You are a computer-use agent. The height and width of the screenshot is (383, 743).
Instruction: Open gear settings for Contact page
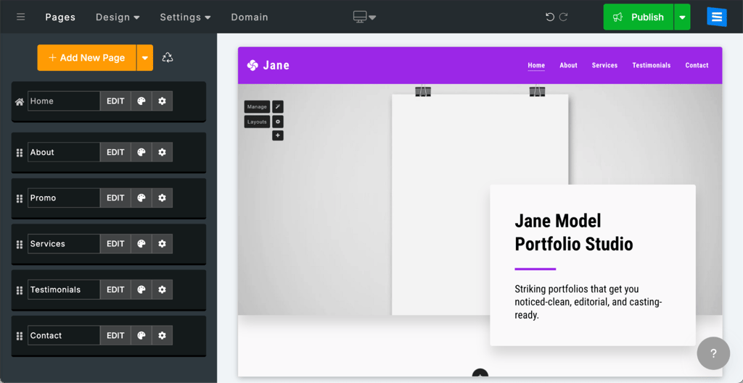(x=162, y=336)
